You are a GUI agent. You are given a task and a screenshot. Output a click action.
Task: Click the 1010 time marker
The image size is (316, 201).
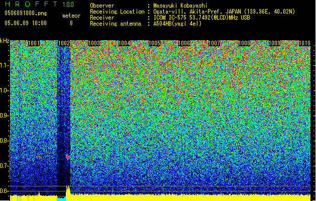(x=304, y=43)
